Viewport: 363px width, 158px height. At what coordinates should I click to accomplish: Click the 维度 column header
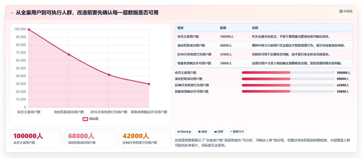[180, 28]
